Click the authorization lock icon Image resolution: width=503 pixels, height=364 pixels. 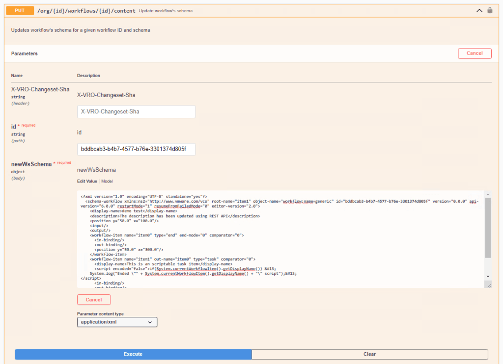490,10
